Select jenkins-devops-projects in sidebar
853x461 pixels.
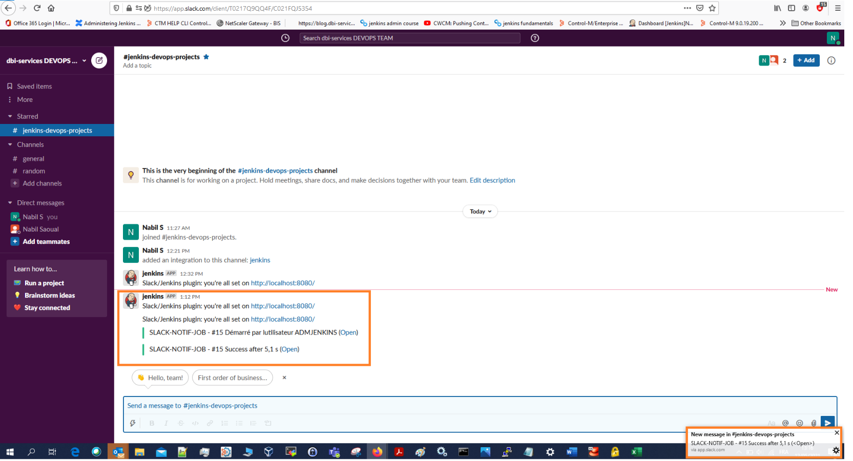(x=57, y=130)
